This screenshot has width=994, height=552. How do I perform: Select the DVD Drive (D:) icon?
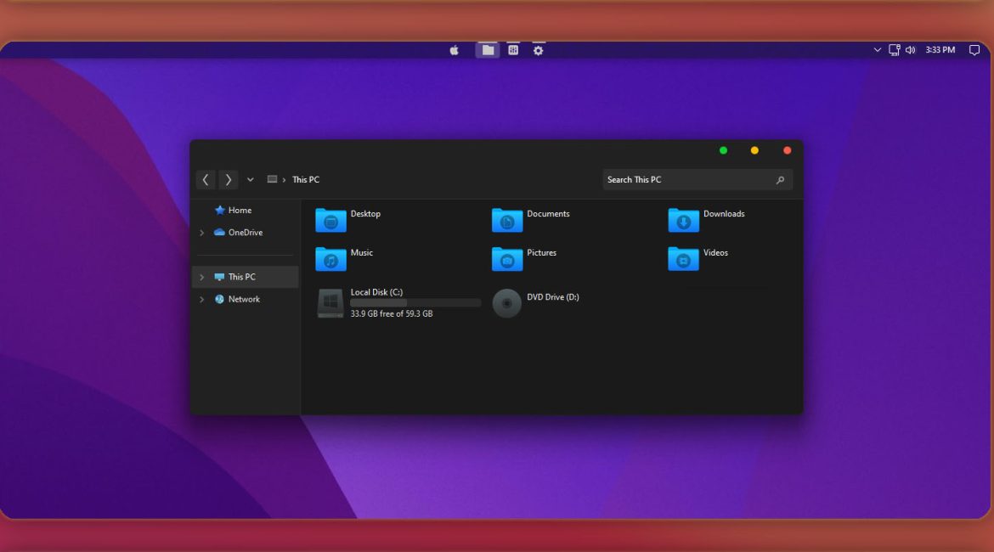(507, 303)
